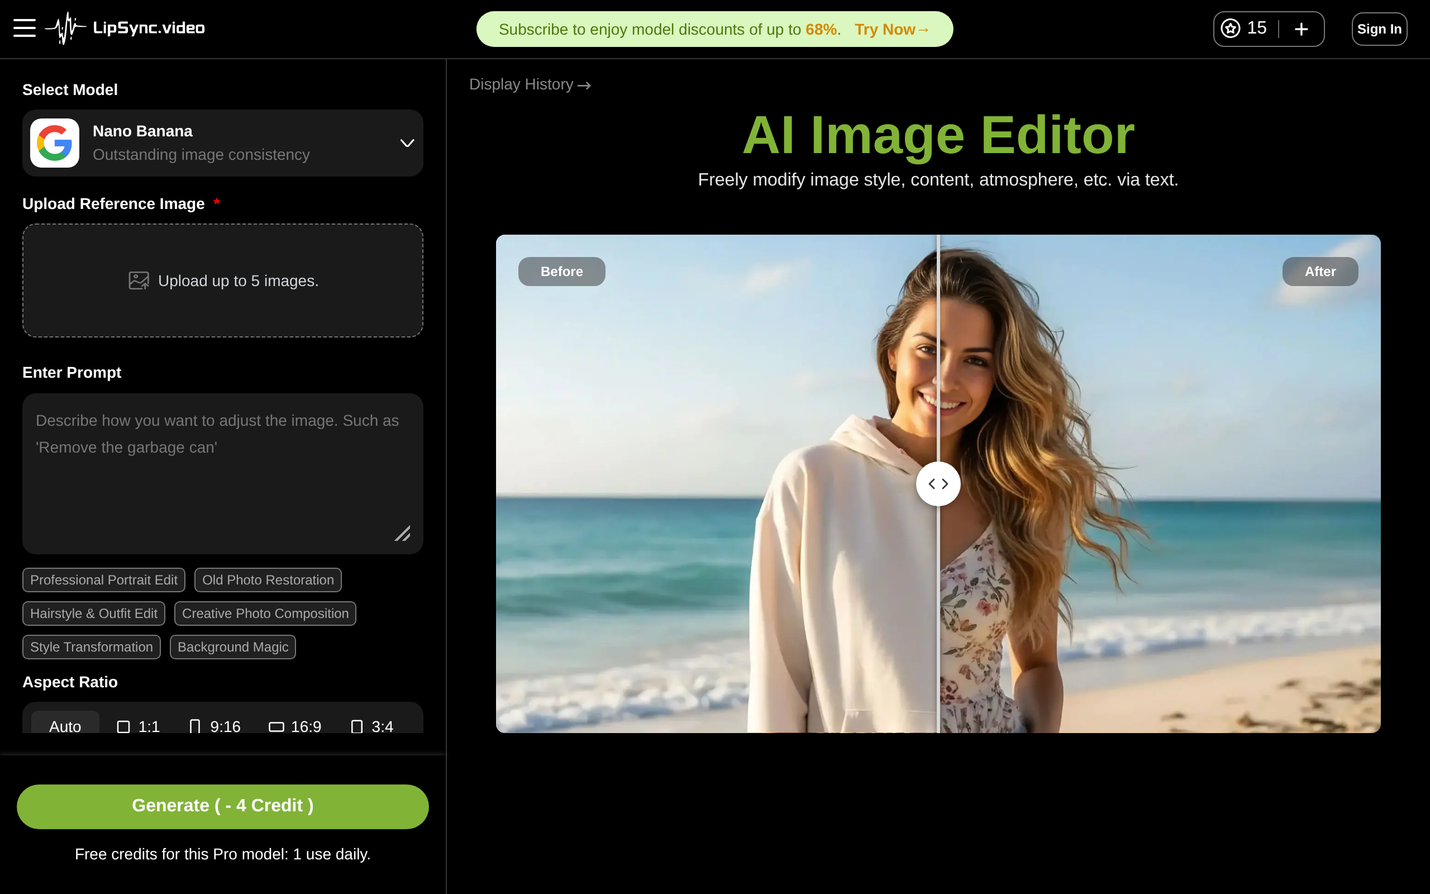This screenshot has height=894, width=1430.
Task: Click the image upload icon
Action: click(x=139, y=281)
